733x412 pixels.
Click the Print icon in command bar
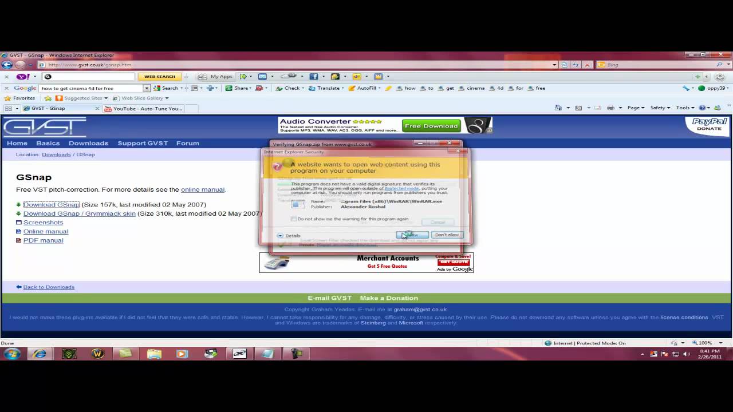coord(611,108)
